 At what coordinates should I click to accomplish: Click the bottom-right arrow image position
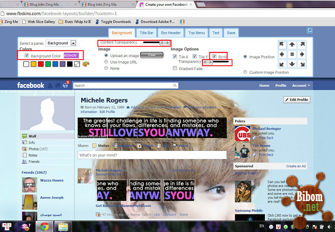coord(302,64)
